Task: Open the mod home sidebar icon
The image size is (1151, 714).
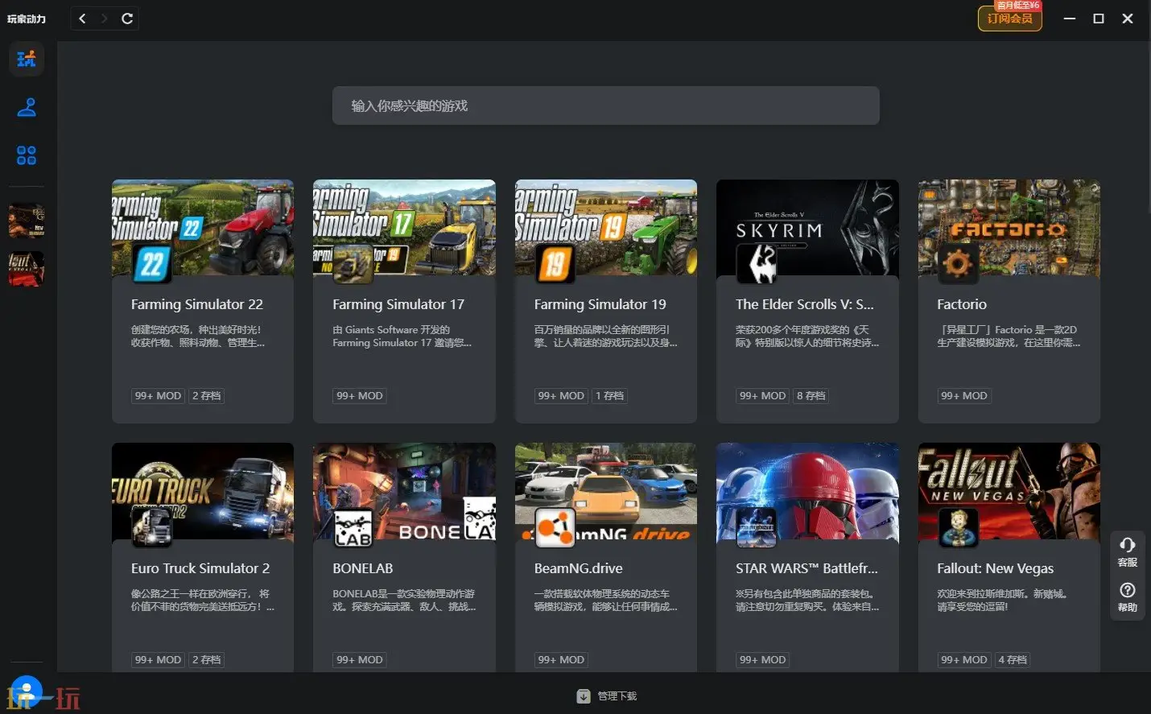Action: click(x=27, y=59)
